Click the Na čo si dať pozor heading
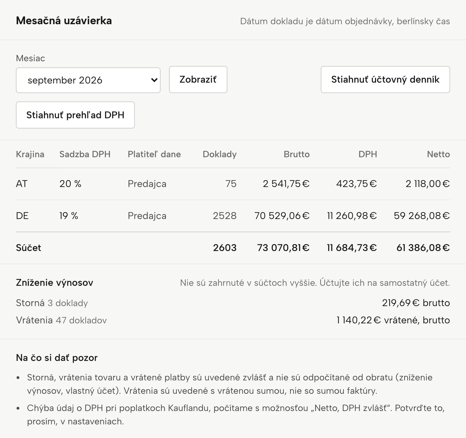 coord(57,358)
